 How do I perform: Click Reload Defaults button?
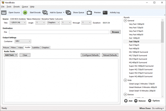click(110, 55)
